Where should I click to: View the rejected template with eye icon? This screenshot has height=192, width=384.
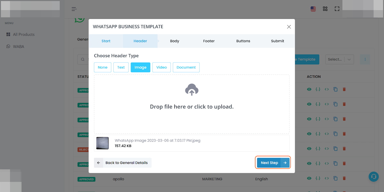click(x=309, y=149)
